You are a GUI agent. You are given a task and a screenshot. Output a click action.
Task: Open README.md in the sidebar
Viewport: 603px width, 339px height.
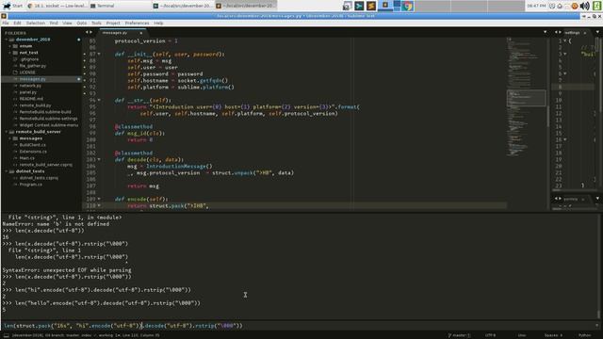click(31, 99)
